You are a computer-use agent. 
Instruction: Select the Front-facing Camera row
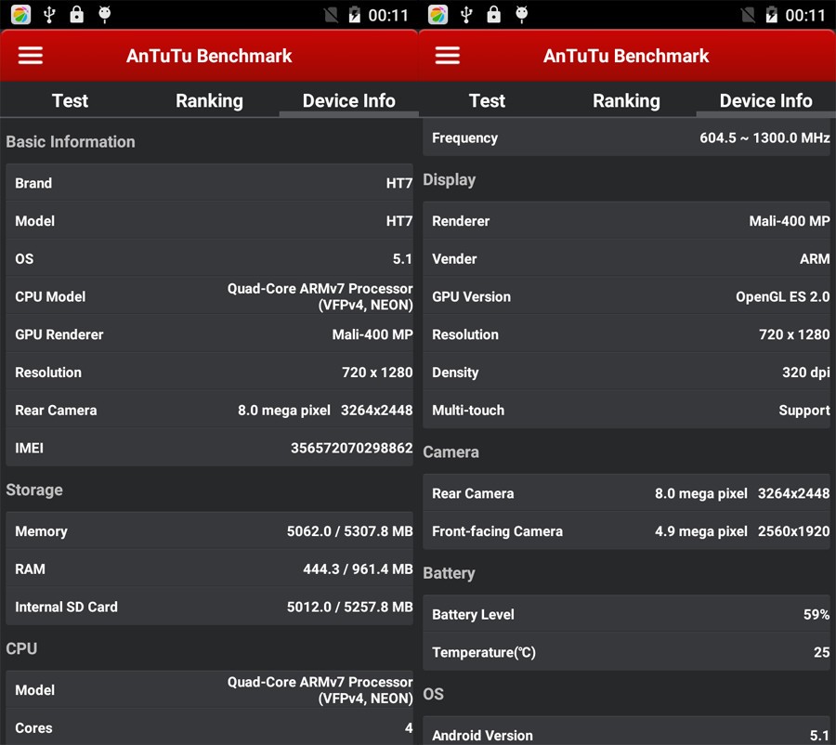[x=626, y=531]
